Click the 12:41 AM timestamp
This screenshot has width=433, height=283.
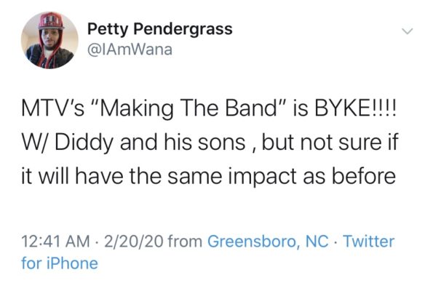[56, 241]
